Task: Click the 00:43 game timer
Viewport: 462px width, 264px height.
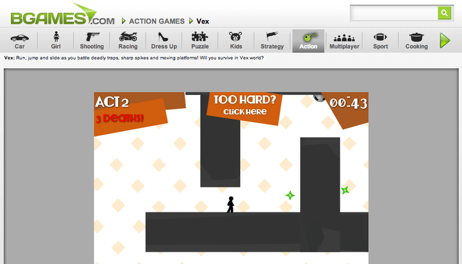Action: point(348,103)
